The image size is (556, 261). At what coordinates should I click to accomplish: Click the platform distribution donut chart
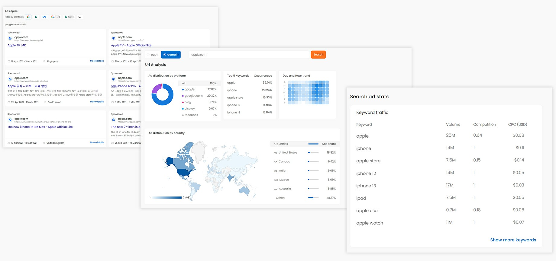(162, 94)
